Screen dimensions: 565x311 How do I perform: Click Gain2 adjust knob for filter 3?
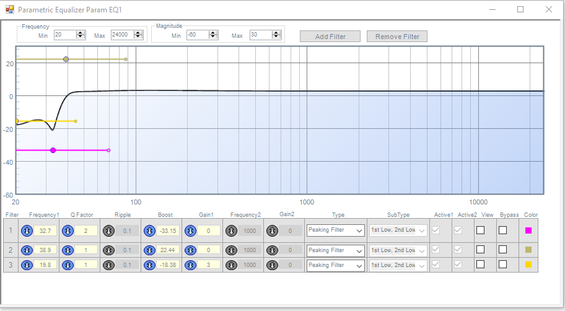[272, 265]
